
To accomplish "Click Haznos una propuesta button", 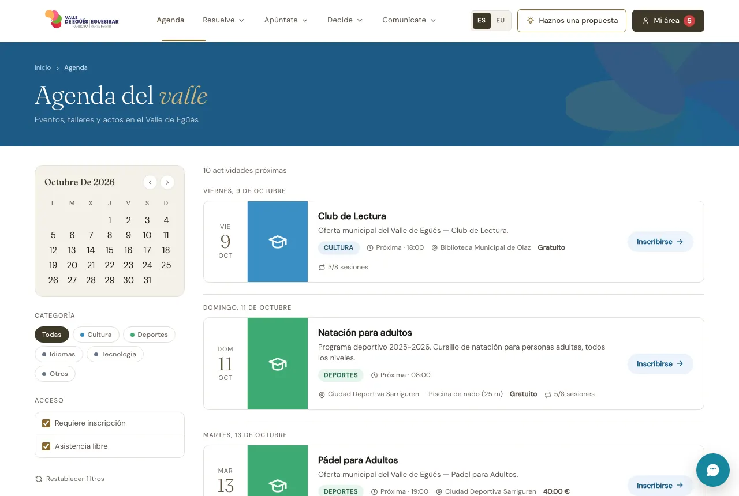I will click(x=572, y=20).
